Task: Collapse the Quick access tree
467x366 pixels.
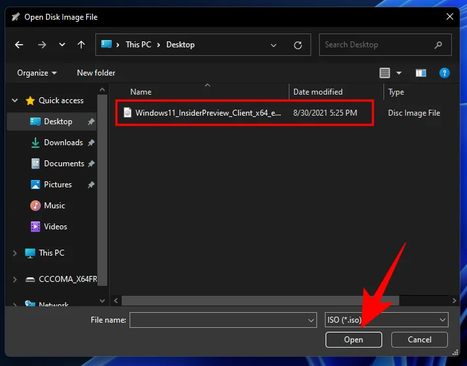Action: (14, 101)
